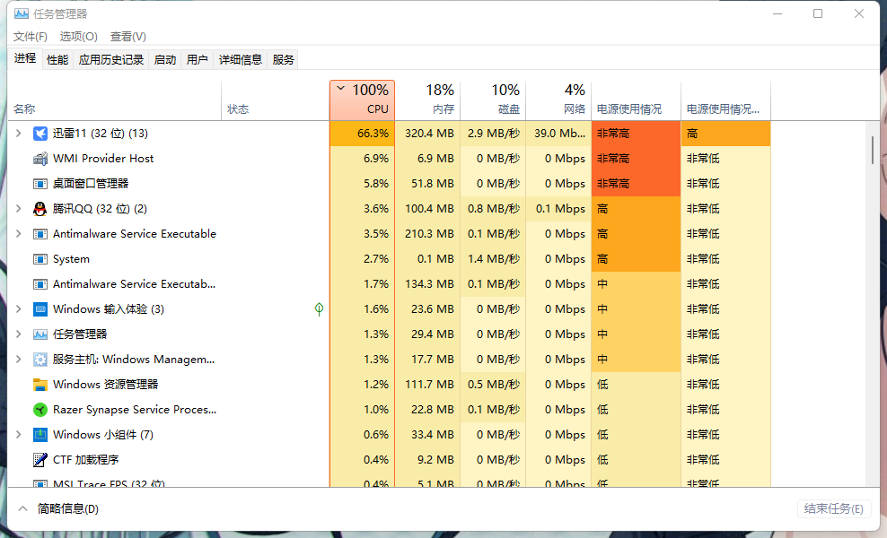Click the 迅雷11 process icon
The width and height of the screenshot is (887, 538).
(x=40, y=134)
